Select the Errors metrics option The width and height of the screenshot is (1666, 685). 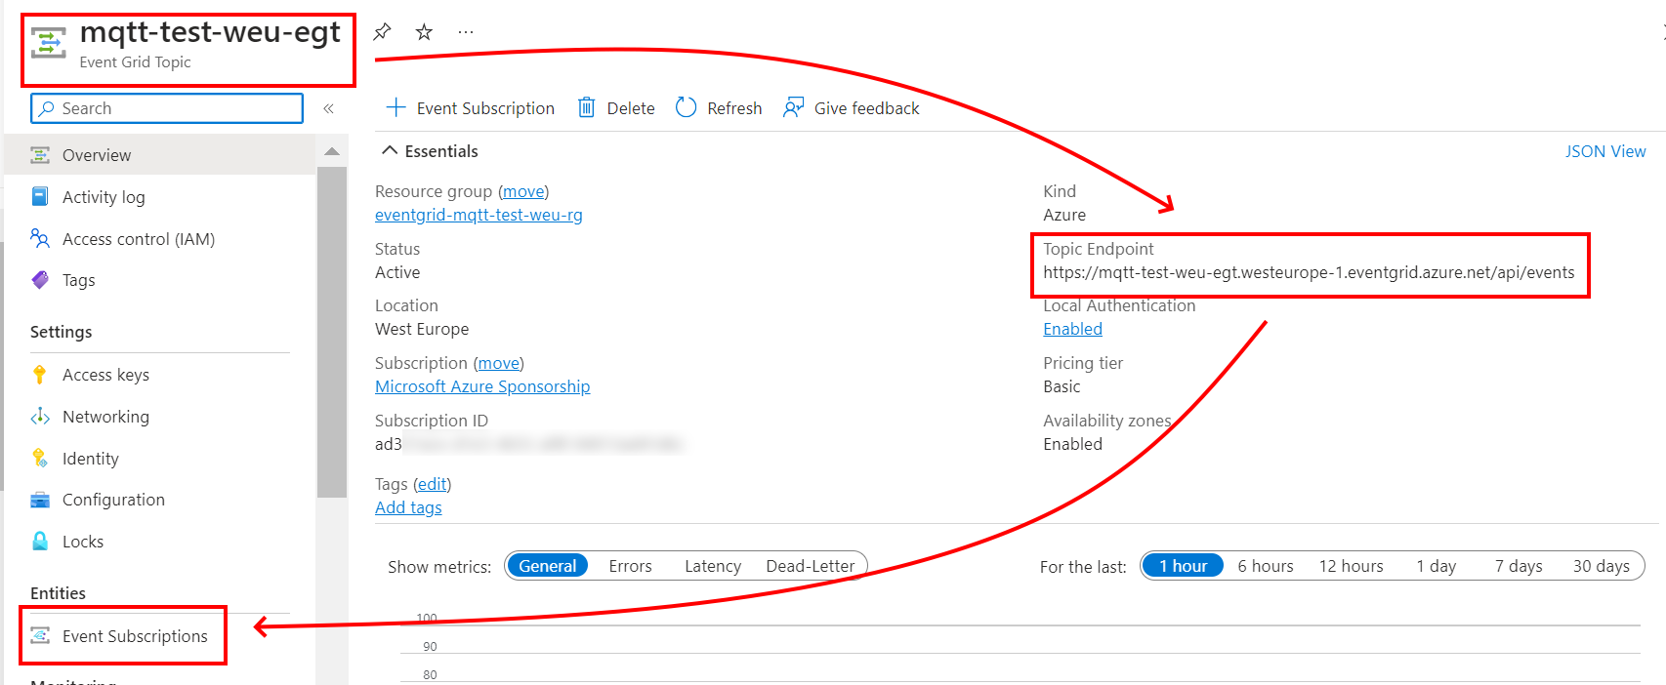(x=630, y=566)
